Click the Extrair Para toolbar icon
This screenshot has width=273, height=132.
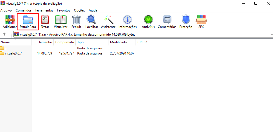coord(28,20)
